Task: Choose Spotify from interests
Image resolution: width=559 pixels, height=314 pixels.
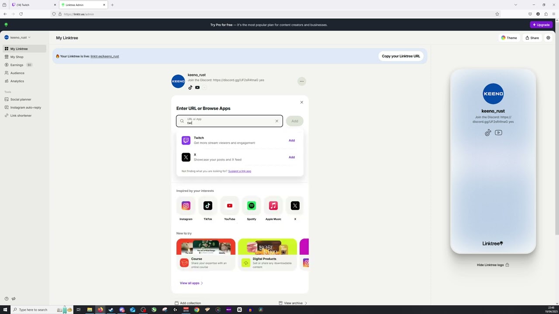Action: pos(252,209)
